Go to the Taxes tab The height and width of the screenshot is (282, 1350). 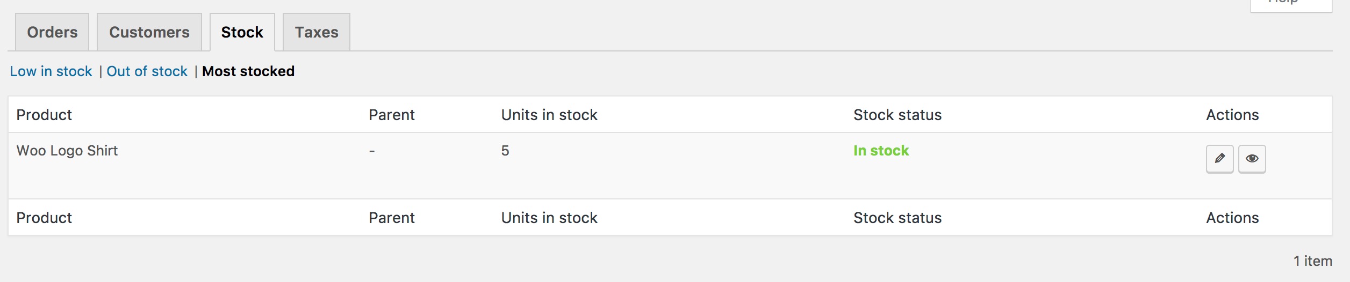(x=317, y=32)
